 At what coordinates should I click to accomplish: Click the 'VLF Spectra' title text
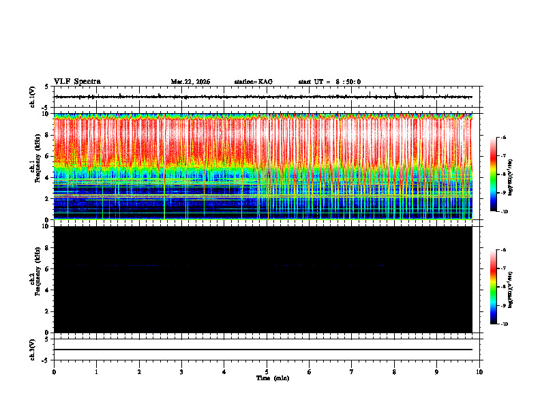(77, 82)
